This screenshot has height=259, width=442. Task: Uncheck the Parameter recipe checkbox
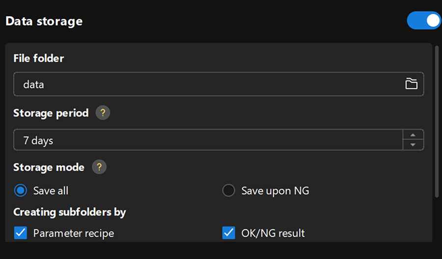pos(20,233)
